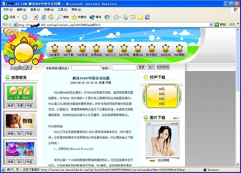Click the 找回密码 button
The width and height of the screenshot is (241, 173).
coord(163,67)
